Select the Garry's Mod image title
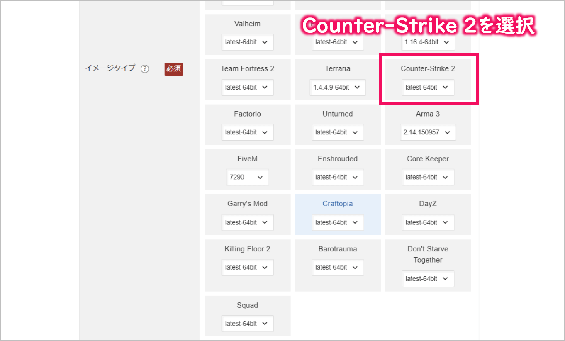 pos(247,204)
